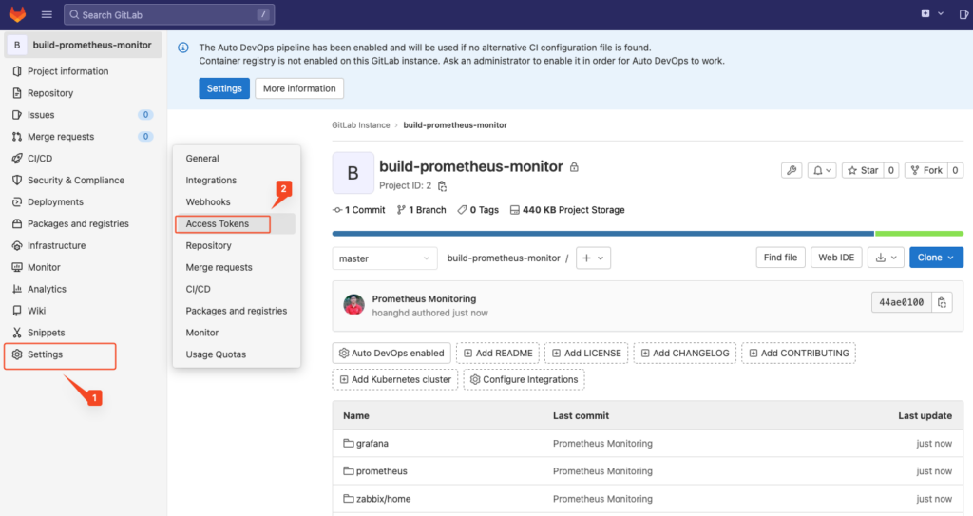
Task: Copy the project ID with clipboard icon
Action: point(442,185)
